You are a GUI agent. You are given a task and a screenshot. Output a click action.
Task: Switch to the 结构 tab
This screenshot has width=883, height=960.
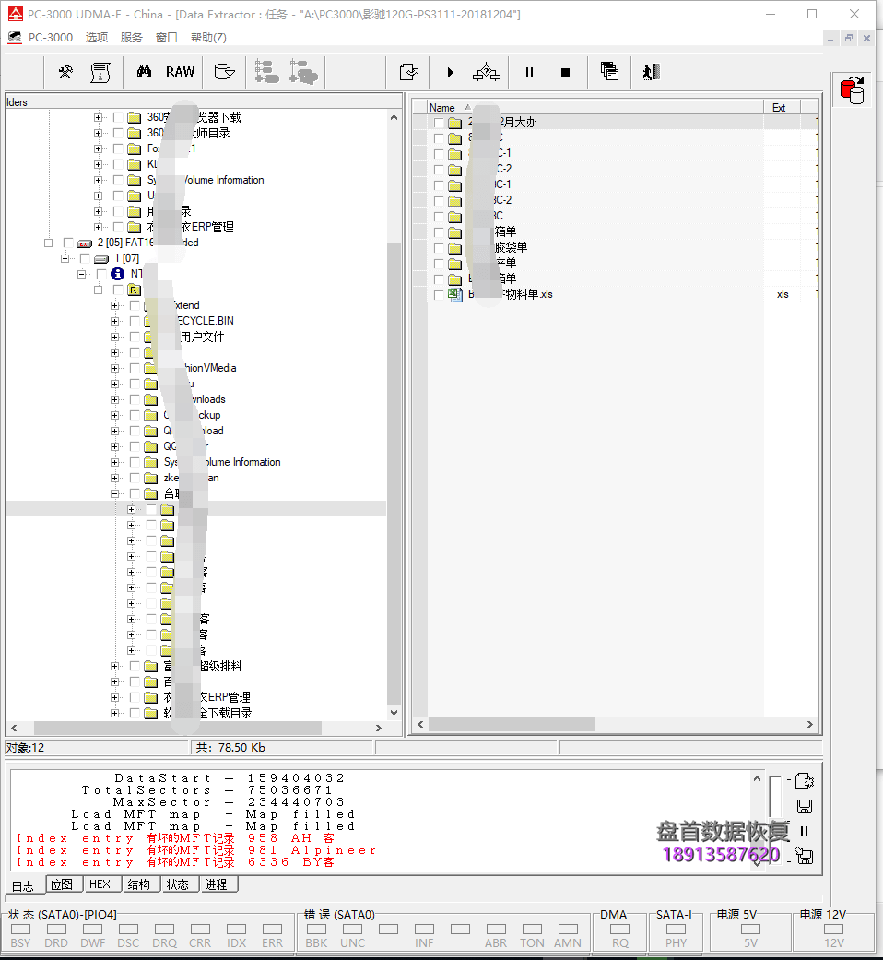point(139,884)
